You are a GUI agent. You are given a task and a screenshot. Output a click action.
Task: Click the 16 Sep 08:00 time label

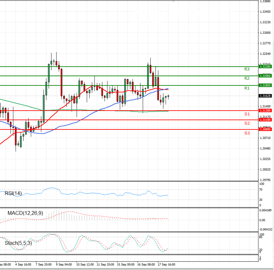point(146,265)
